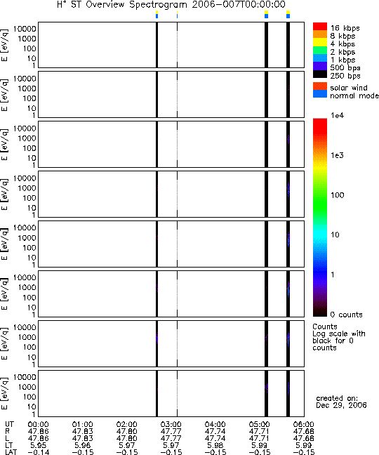Click the UT axis label '02:00'
379x455 pixels.
(x=127, y=425)
